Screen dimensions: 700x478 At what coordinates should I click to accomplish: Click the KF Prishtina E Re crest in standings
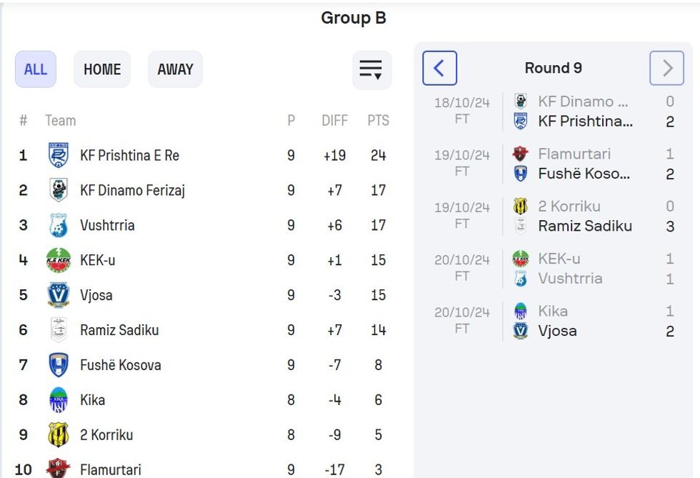59,155
